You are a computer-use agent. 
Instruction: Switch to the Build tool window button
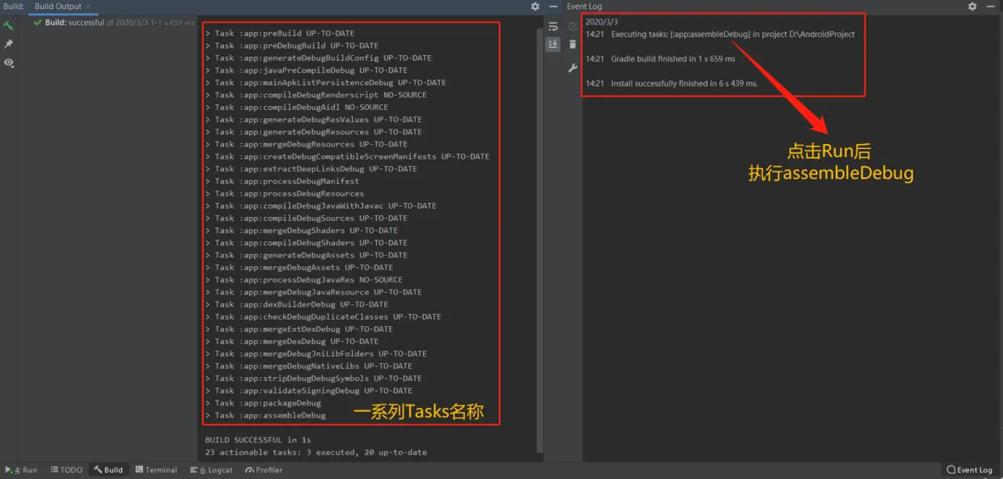(108, 469)
